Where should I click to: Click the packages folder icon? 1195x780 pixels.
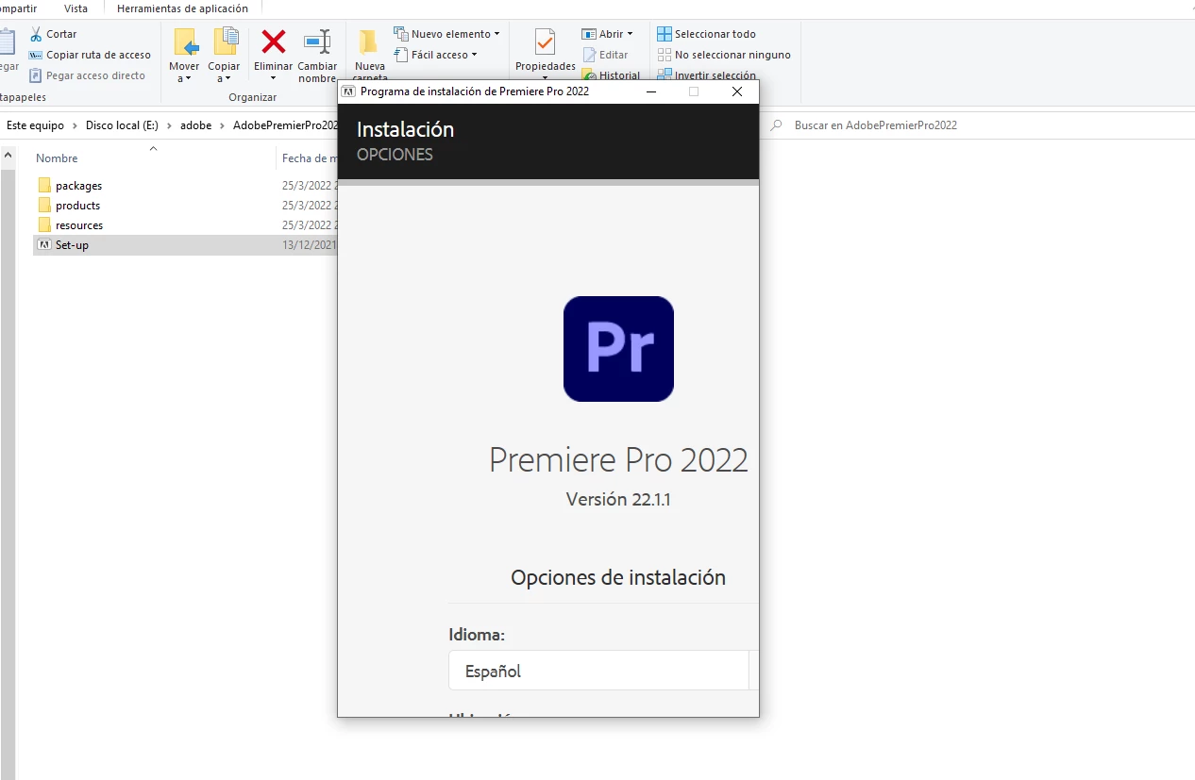[44, 185]
